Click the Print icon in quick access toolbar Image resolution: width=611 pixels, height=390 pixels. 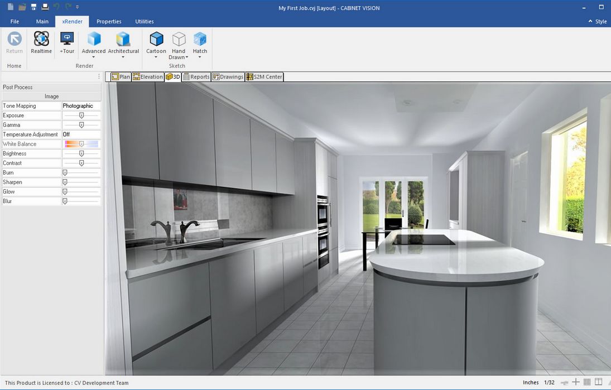coord(45,6)
